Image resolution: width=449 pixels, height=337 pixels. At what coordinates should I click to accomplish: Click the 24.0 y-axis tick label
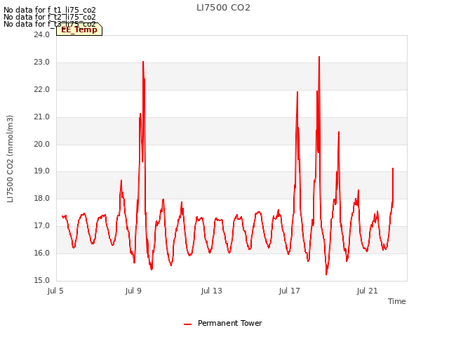(42, 34)
